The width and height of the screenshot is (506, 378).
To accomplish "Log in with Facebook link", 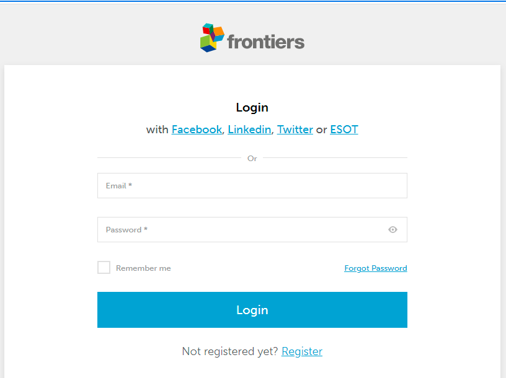I will point(197,130).
